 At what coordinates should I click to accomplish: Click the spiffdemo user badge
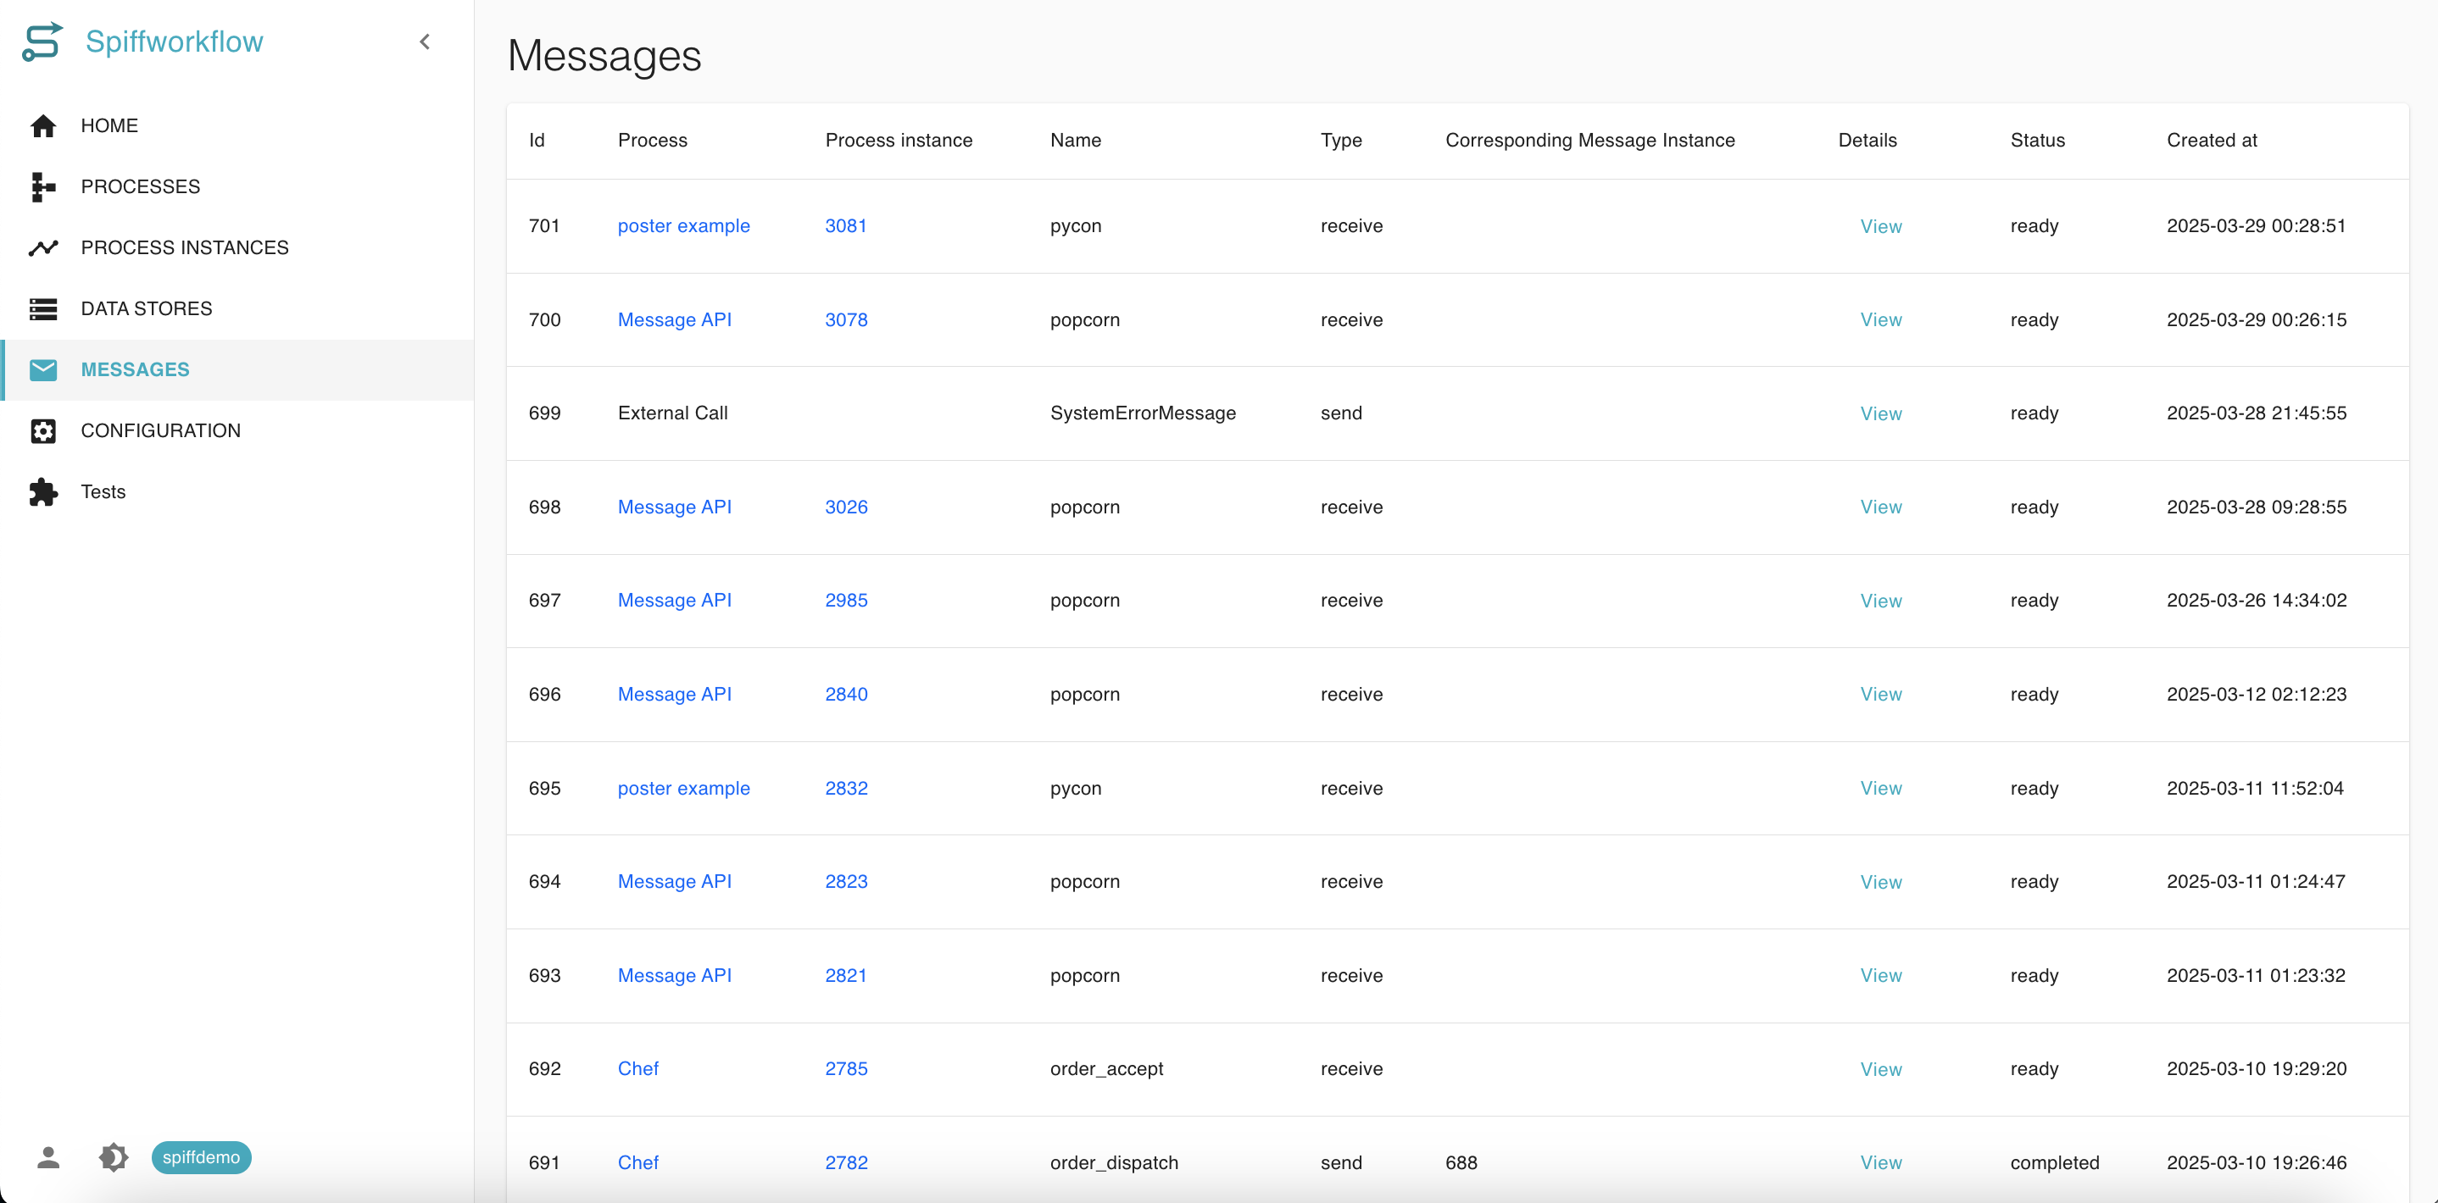[x=201, y=1156]
